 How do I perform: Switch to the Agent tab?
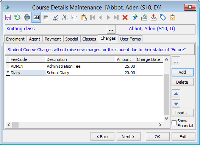34,39
